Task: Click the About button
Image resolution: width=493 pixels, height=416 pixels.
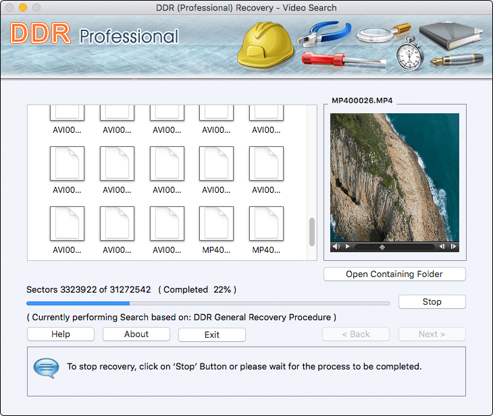Action: click(x=136, y=334)
